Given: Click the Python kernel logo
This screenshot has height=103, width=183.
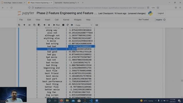Looking at the screenshot, I should click(150, 13).
